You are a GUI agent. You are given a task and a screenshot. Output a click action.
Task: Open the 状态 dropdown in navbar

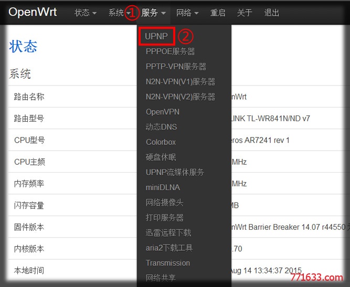click(x=85, y=13)
